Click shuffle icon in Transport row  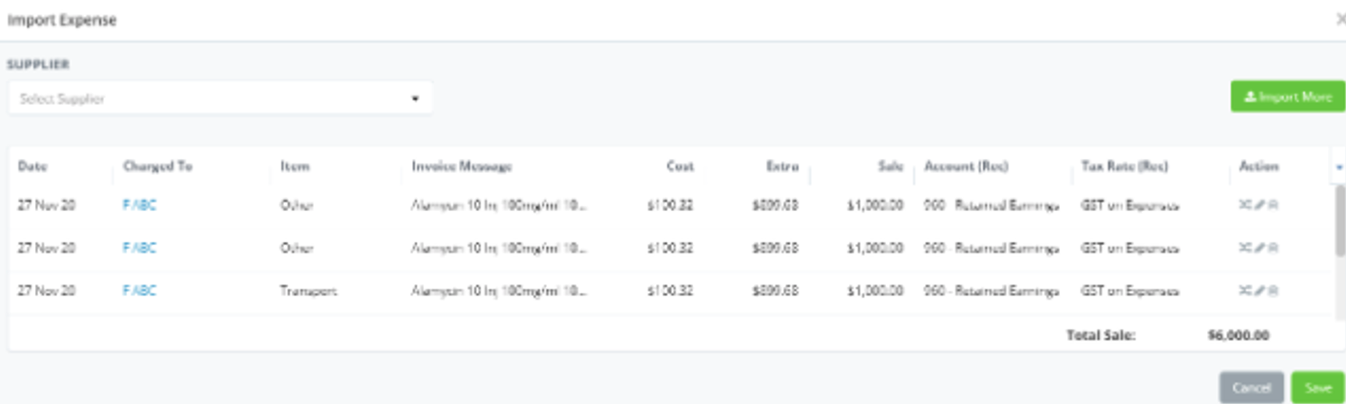(x=1244, y=290)
